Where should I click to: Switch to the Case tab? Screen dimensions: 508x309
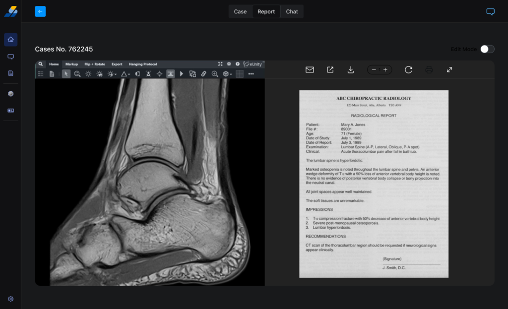[240, 11]
